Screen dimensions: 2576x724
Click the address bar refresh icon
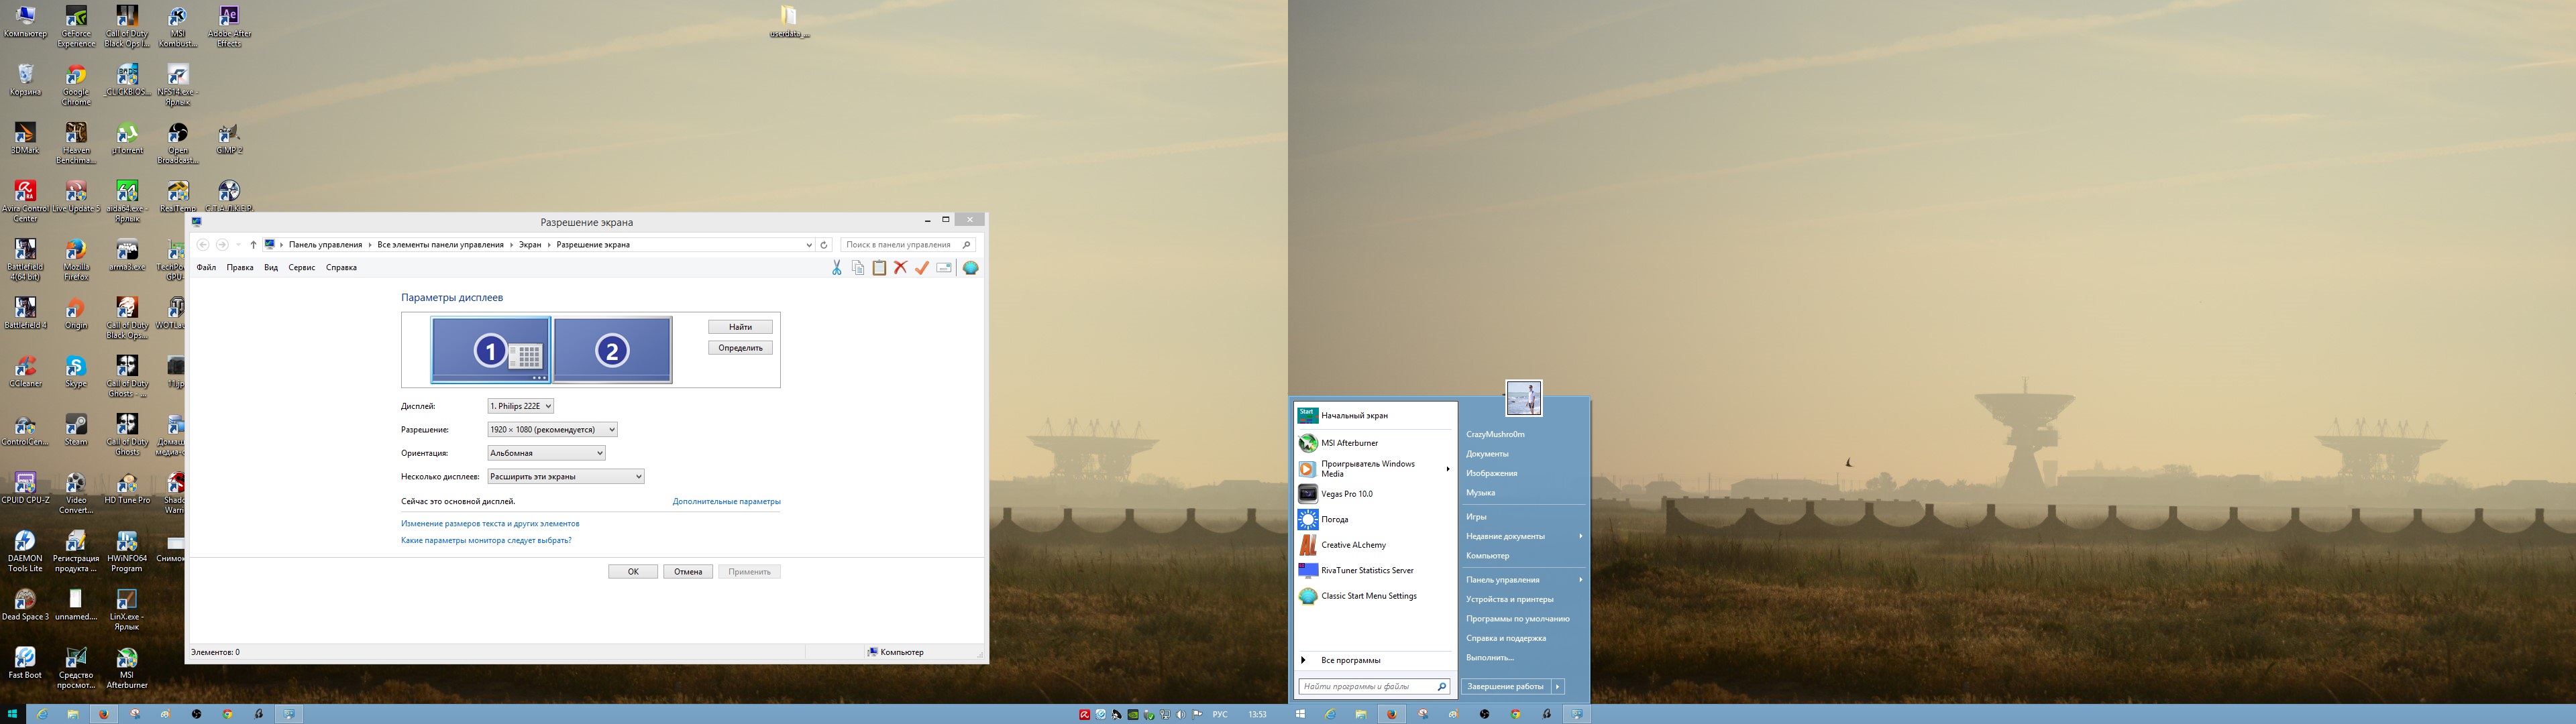pyautogui.click(x=824, y=245)
